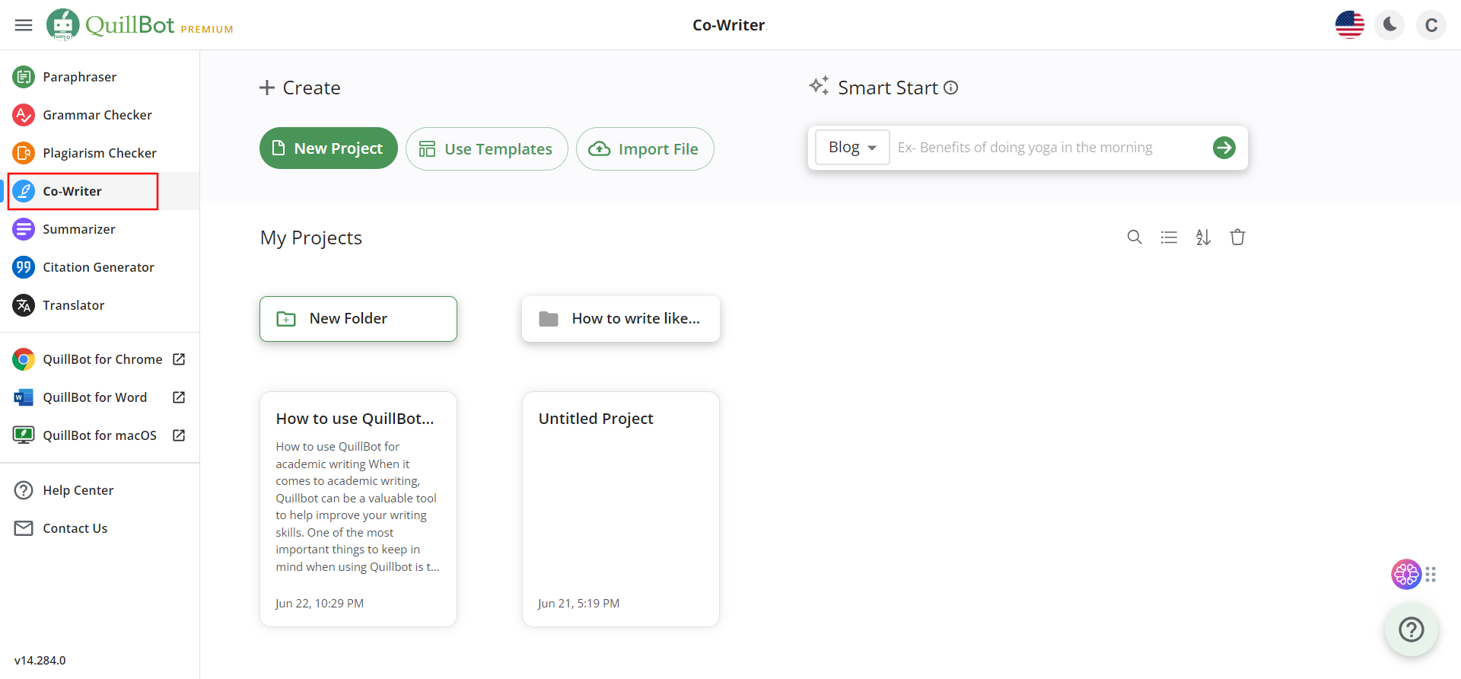The height and width of the screenshot is (679, 1461).
Task: Open the hamburger menu icon
Action: pyautogui.click(x=24, y=25)
